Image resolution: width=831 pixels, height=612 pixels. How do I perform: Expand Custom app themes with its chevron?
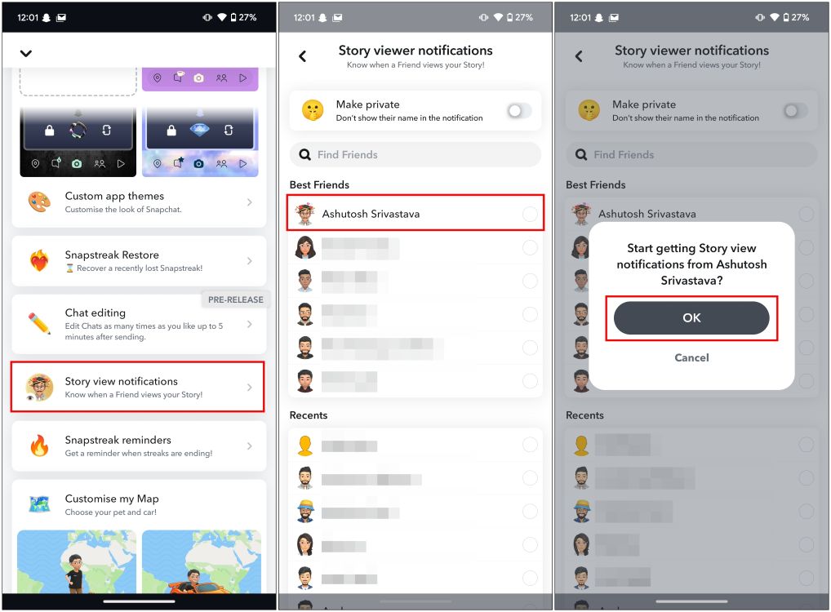[250, 202]
